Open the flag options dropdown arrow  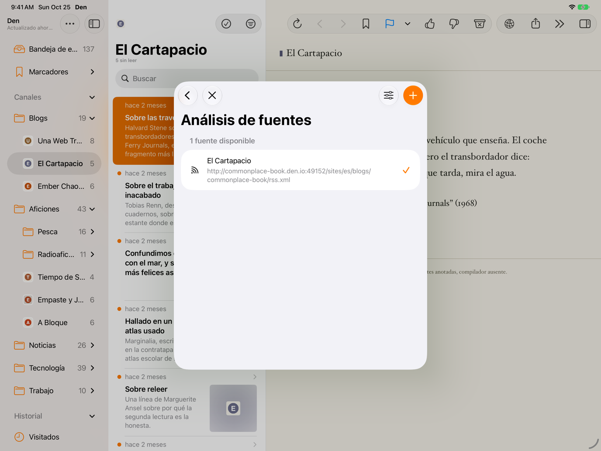coord(408,24)
